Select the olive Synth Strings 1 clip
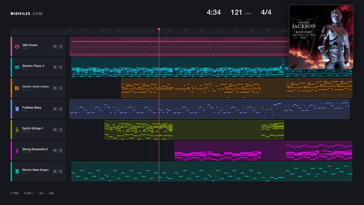This screenshot has height=205, width=364. [x=194, y=130]
